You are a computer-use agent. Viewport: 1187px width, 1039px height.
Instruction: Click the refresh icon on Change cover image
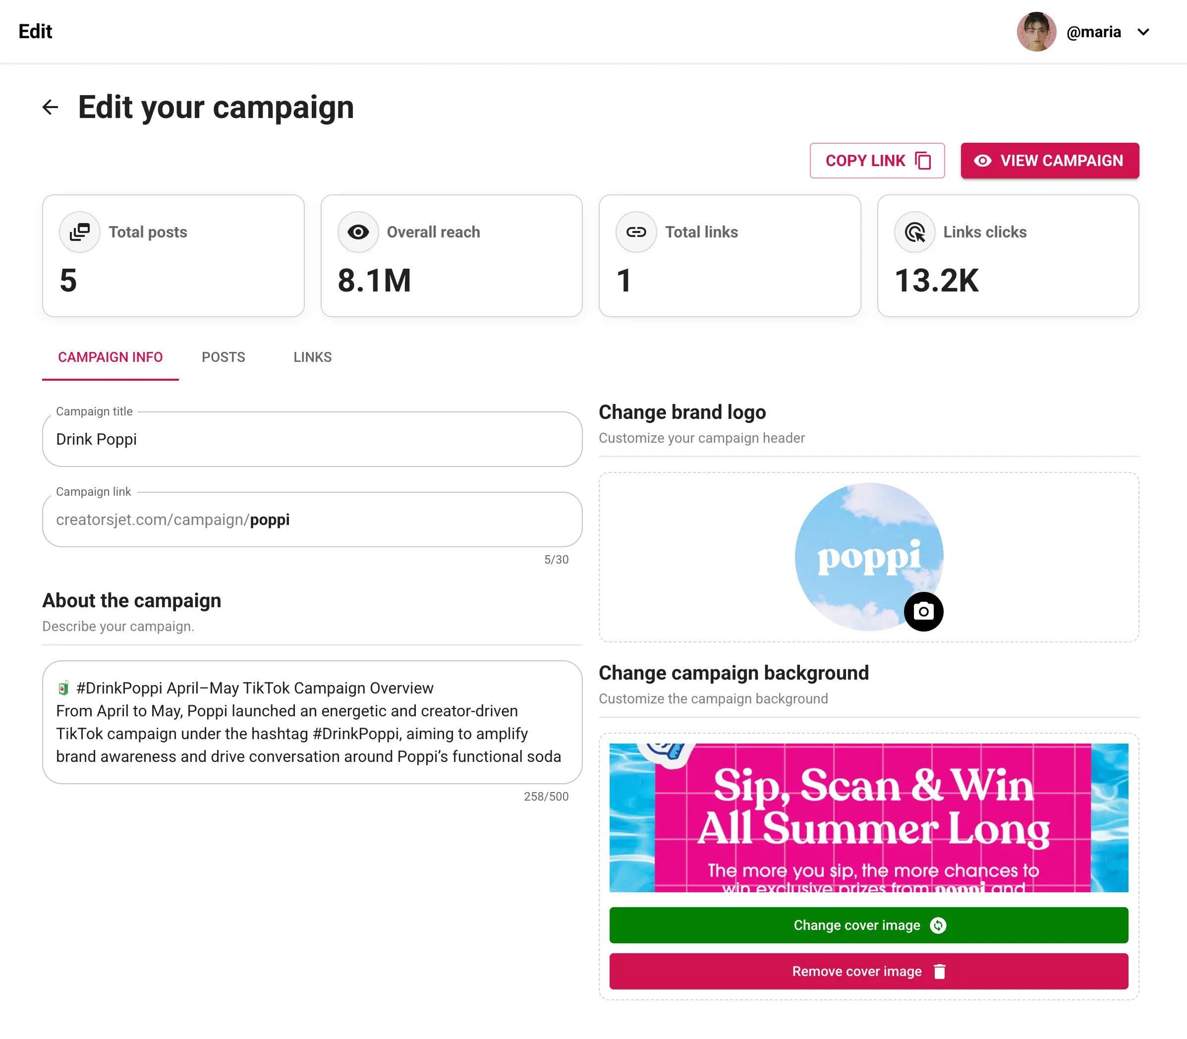click(939, 925)
